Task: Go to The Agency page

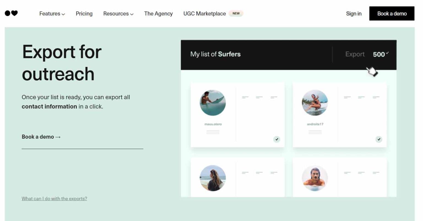Action: (x=158, y=13)
